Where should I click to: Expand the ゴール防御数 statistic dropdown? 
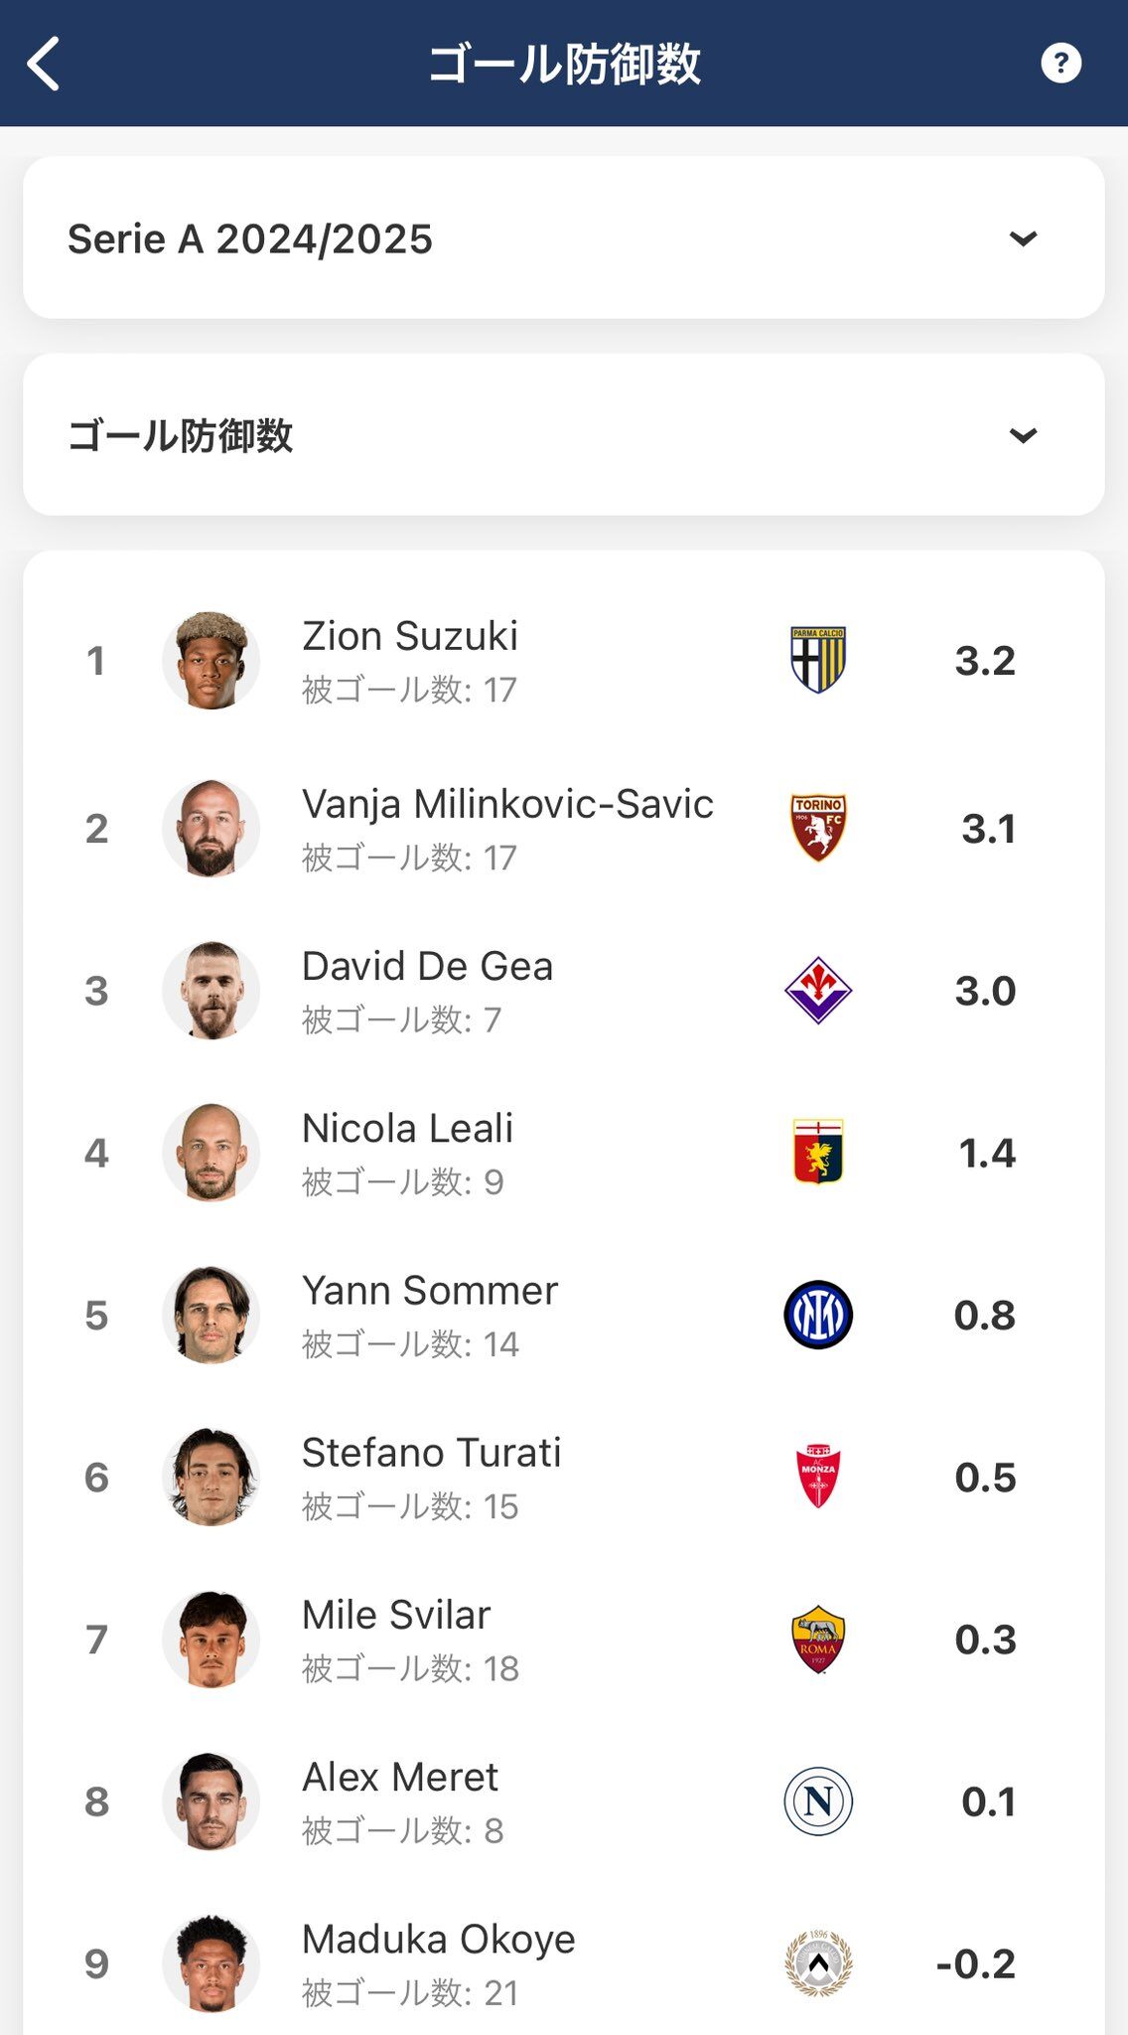[564, 435]
